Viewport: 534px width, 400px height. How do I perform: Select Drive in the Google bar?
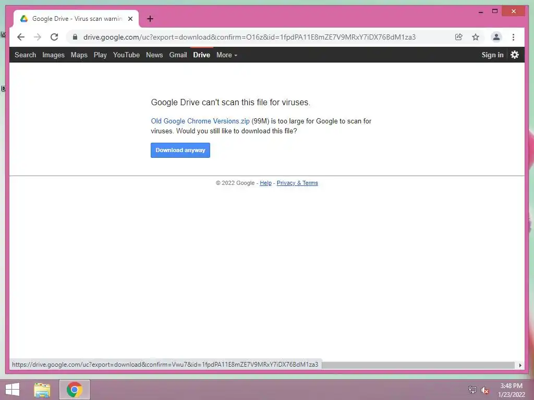[202, 55]
